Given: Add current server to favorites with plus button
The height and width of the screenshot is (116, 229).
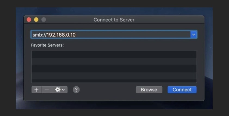Looking at the screenshot, I should point(36,90).
